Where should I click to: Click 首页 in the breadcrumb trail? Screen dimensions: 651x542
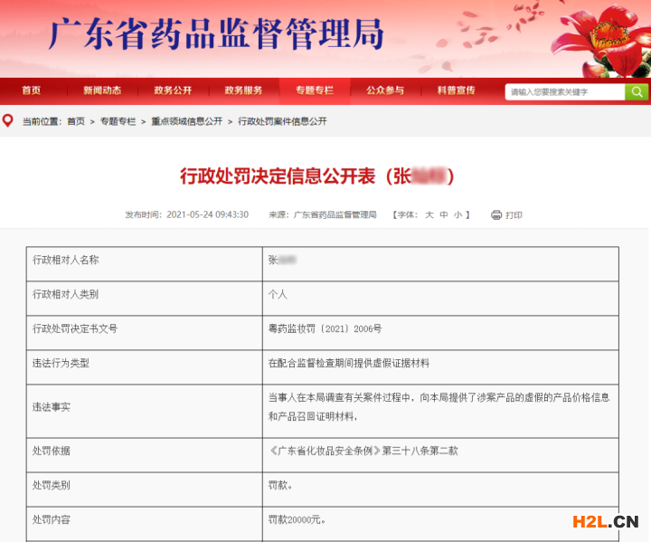point(76,121)
